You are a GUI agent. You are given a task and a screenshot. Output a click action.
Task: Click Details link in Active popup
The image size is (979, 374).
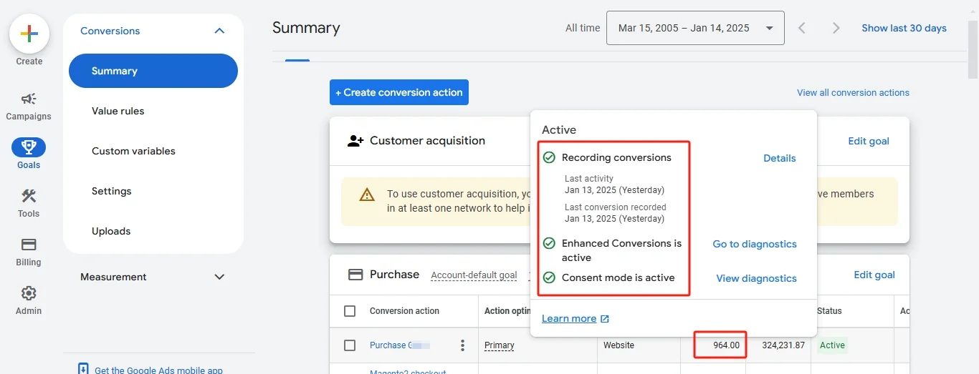click(x=780, y=158)
